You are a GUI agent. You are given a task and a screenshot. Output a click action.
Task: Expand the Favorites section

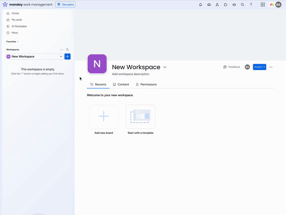[12, 42]
